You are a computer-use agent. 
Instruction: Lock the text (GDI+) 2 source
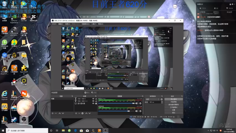(96, 101)
